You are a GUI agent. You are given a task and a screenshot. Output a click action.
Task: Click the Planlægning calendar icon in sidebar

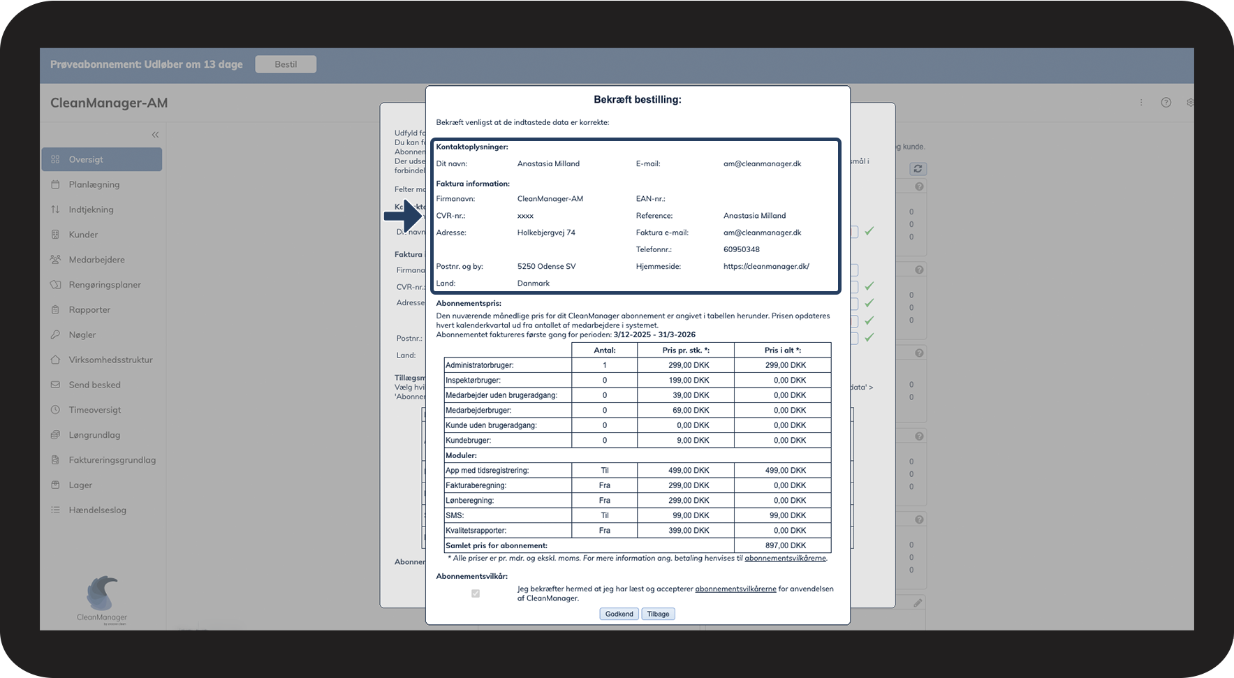coord(55,184)
